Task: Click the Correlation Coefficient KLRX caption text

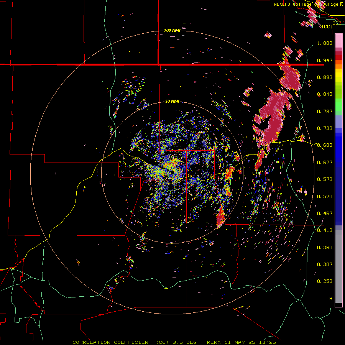Action: [174, 342]
